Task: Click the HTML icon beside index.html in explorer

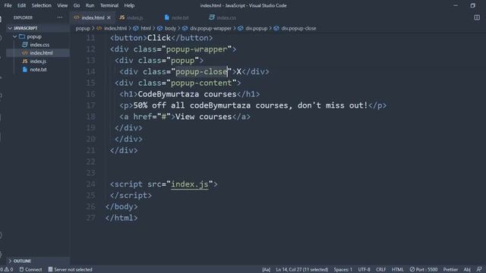Action: coord(25,53)
